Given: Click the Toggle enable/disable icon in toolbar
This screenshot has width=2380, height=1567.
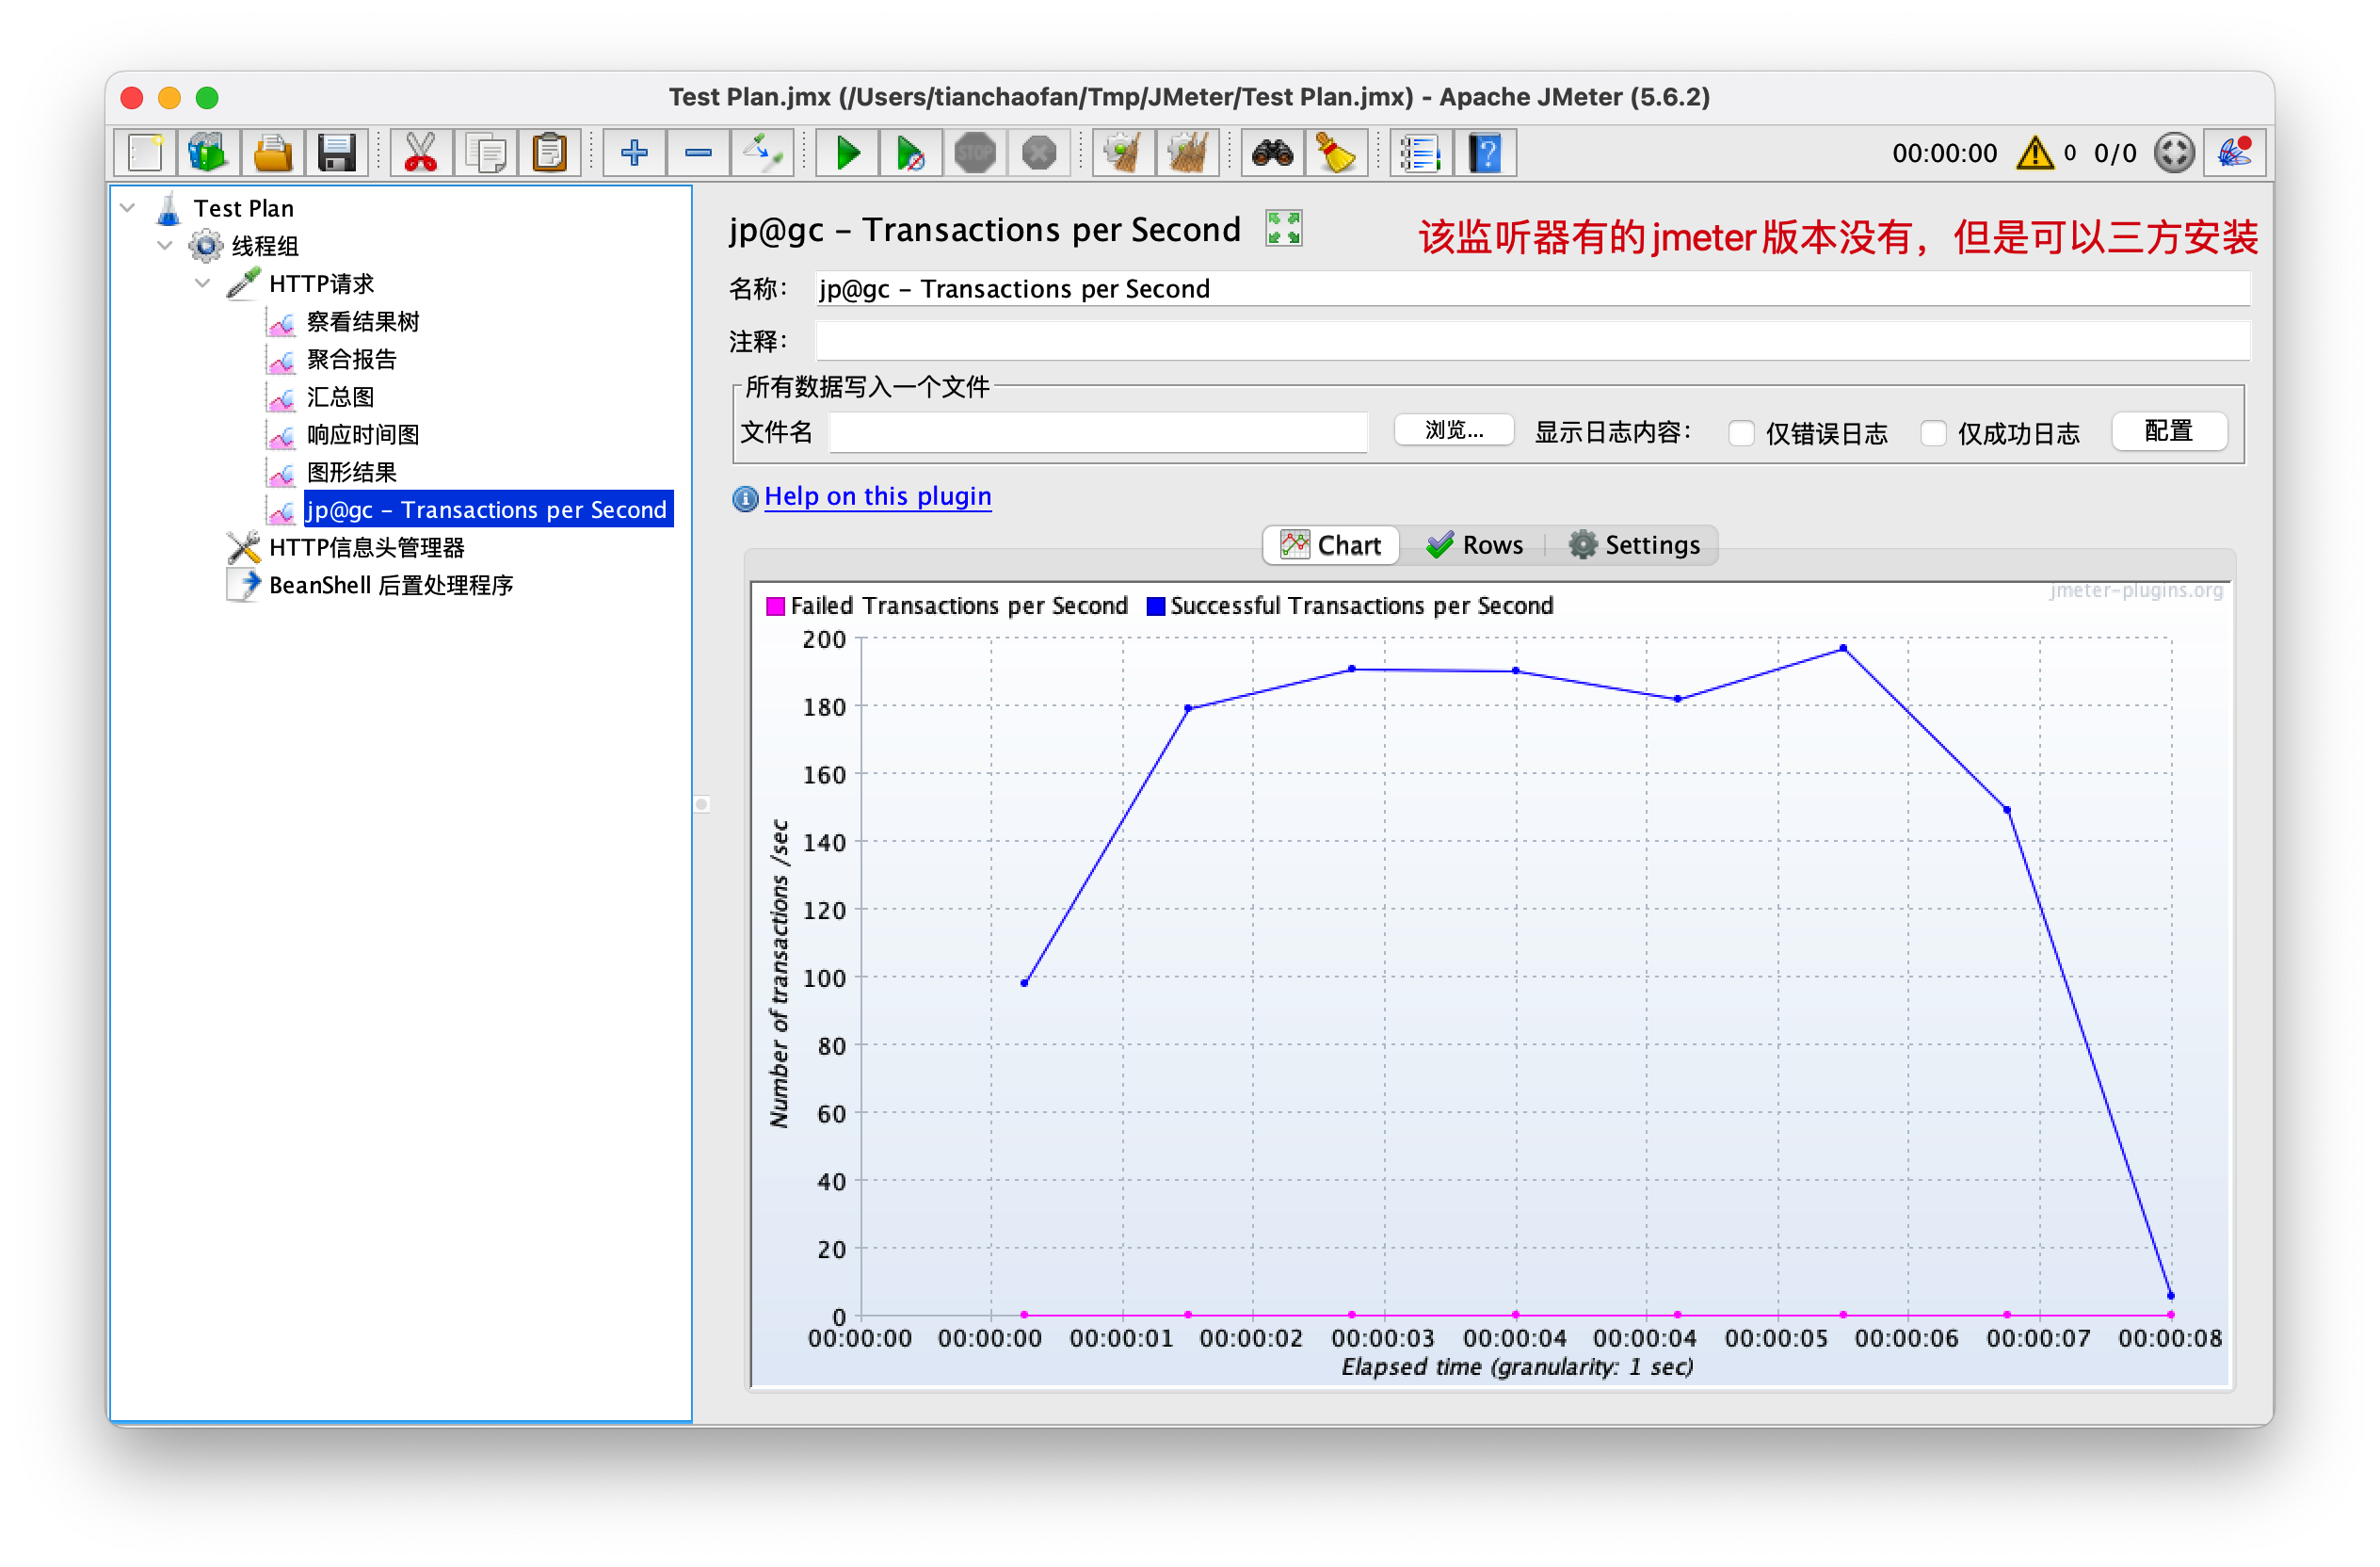Looking at the screenshot, I should click(x=762, y=153).
